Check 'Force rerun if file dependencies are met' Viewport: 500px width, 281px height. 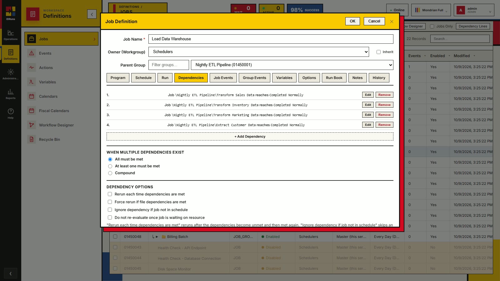(x=110, y=202)
